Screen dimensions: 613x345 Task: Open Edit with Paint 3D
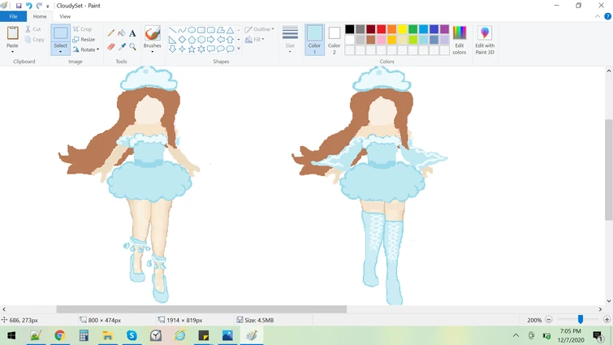click(x=485, y=39)
